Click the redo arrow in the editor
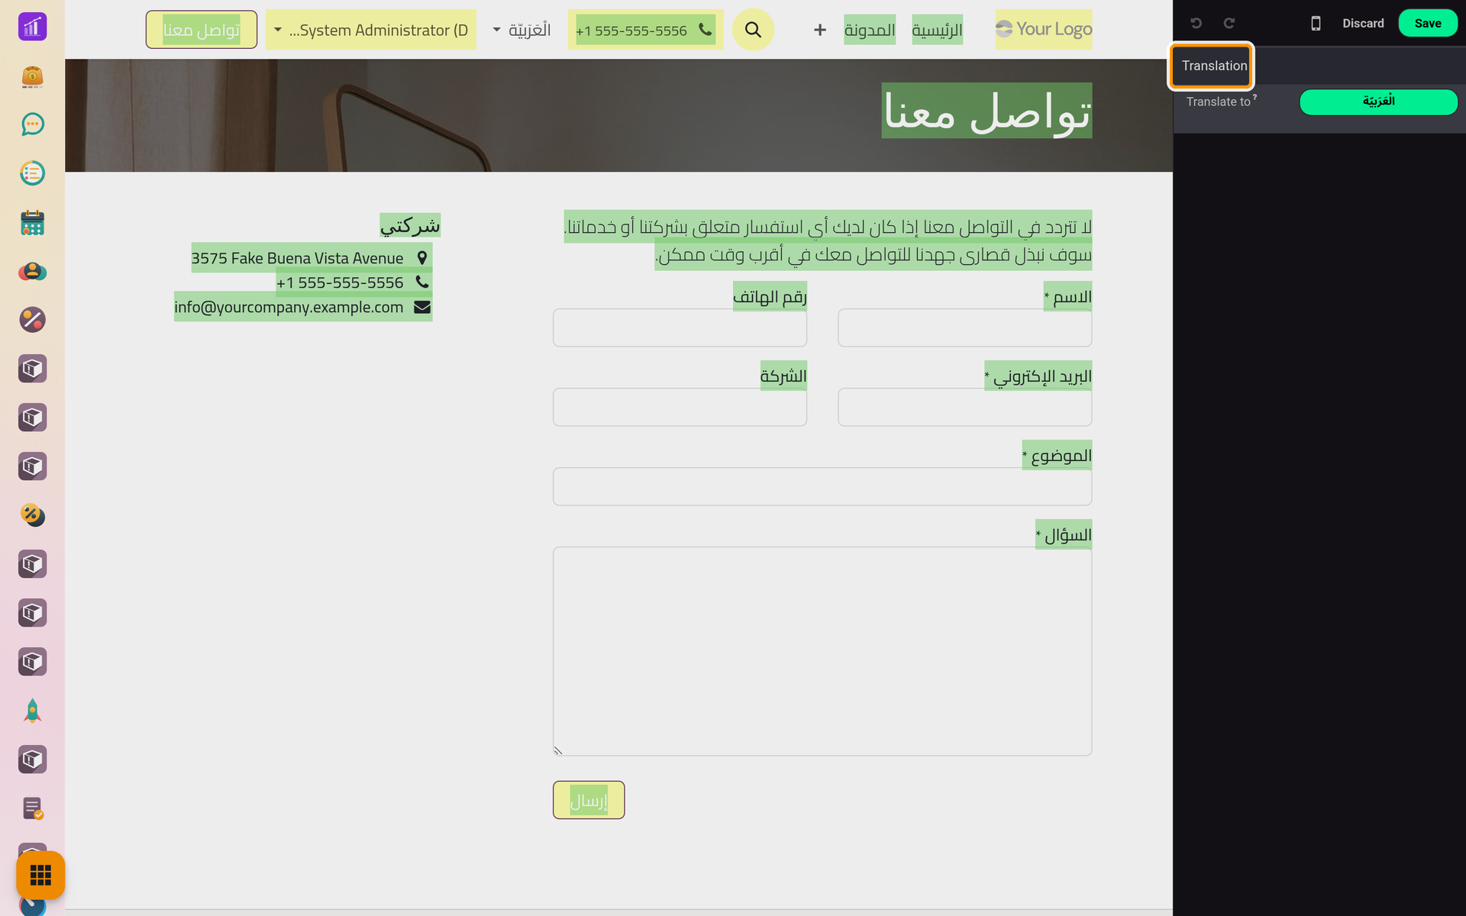Image resolution: width=1466 pixels, height=916 pixels. pos(1229,23)
